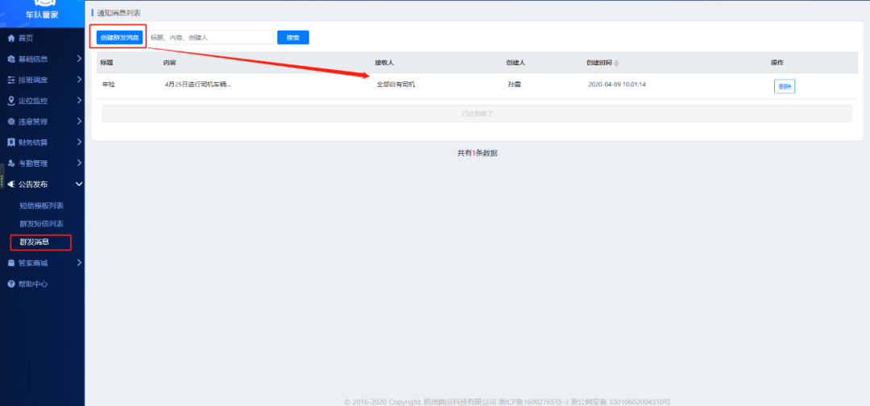Select 群发消息 in the sidebar
This screenshot has width=870, height=406.
pyautogui.click(x=35, y=242)
